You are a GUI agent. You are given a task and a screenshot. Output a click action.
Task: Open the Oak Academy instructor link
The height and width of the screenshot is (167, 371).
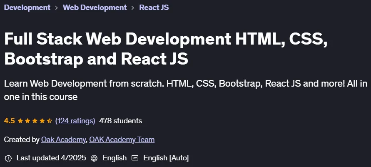click(63, 140)
